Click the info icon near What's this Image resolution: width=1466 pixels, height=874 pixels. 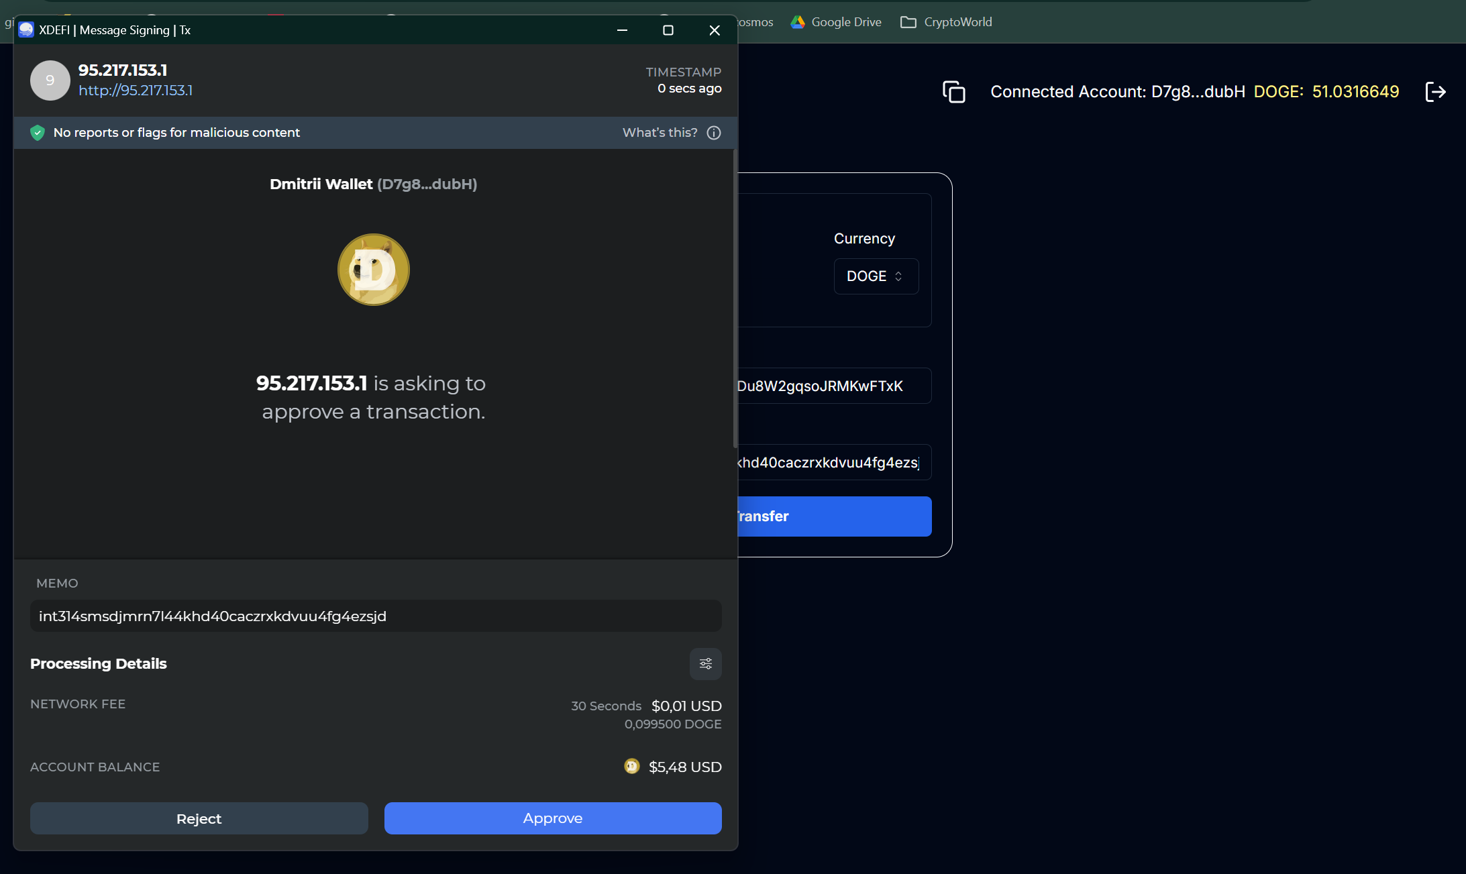[x=714, y=133]
